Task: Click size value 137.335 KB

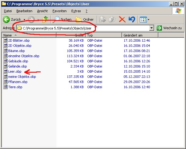Action: tap(75, 77)
